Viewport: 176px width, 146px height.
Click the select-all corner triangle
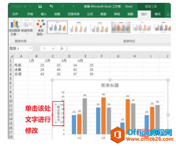click(x=12, y=56)
